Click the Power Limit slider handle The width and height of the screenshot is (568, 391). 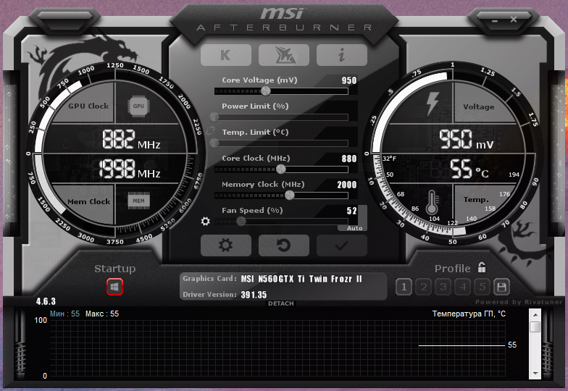[x=214, y=117]
